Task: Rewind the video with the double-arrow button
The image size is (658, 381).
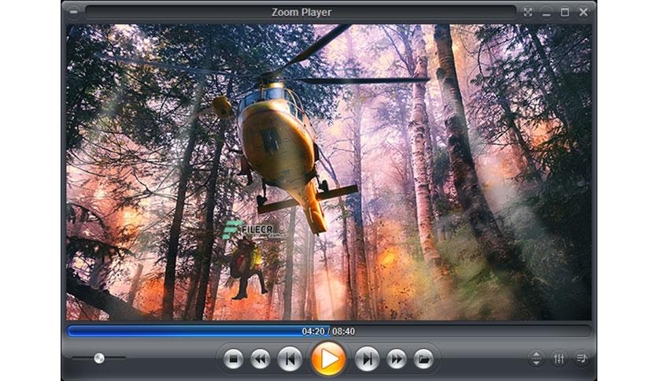Action: [261, 359]
